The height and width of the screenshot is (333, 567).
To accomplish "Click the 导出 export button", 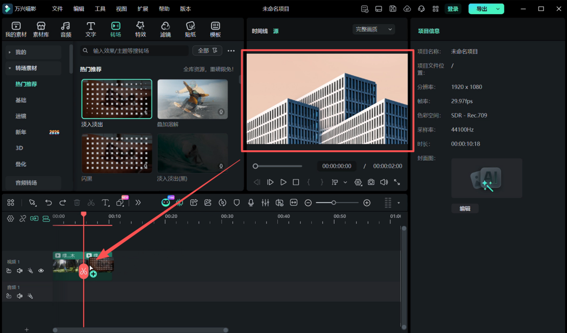I will [482, 9].
